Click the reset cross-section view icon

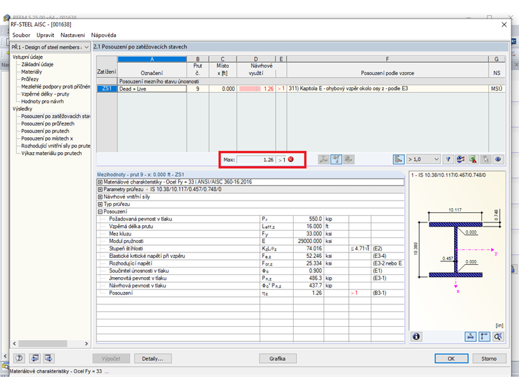[x=498, y=336]
